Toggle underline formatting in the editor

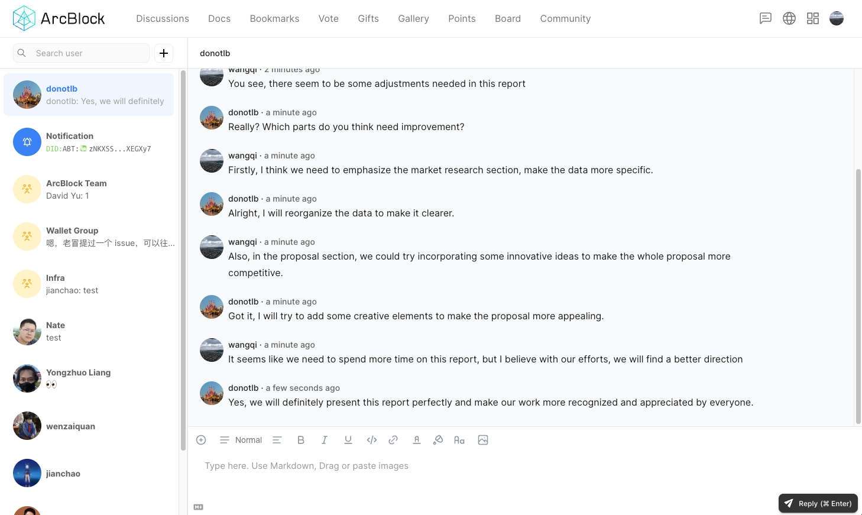[x=348, y=440]
